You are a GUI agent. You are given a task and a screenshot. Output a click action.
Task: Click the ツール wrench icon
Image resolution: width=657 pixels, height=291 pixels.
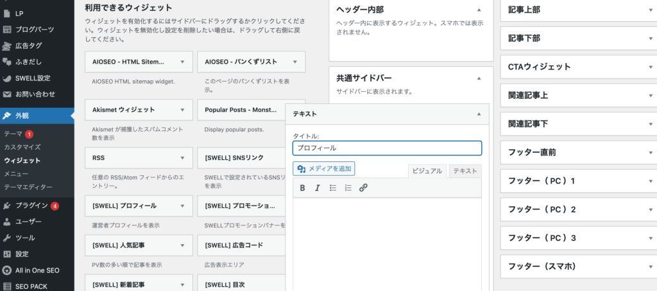(x=6, y=238)
